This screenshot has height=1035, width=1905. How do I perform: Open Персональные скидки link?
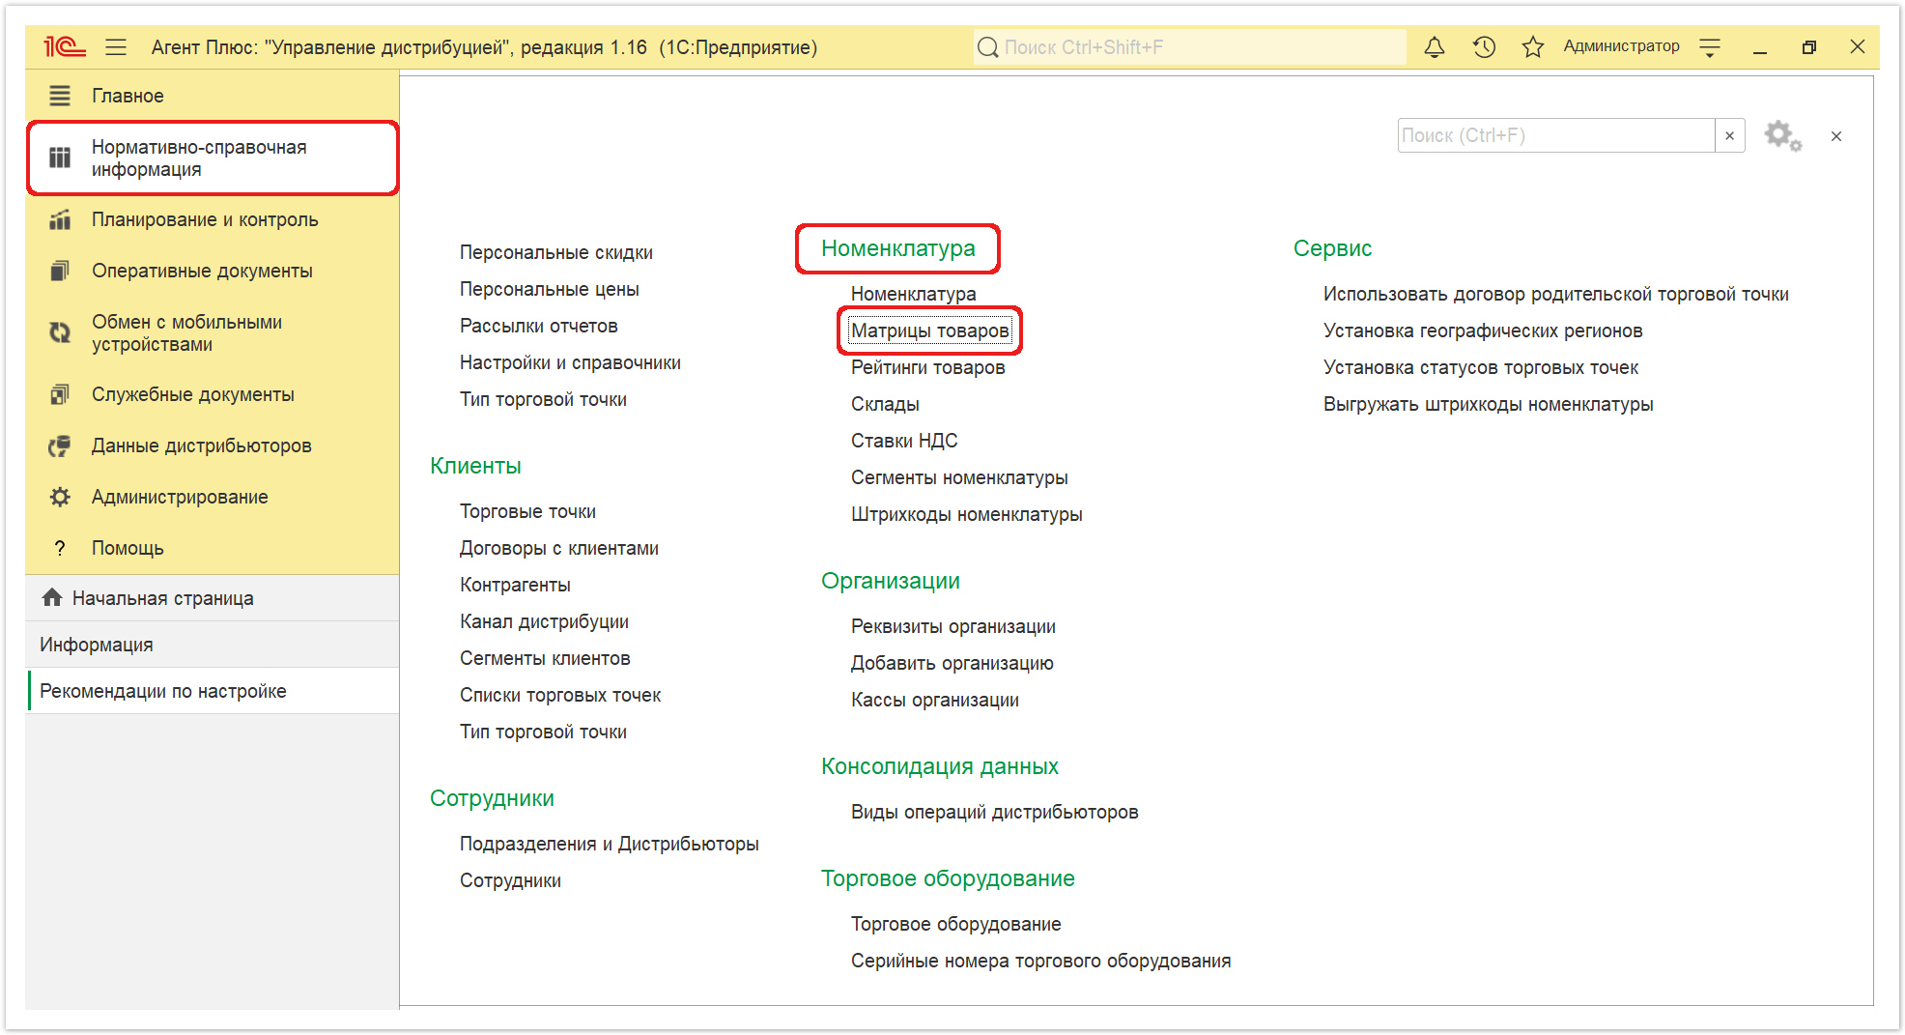point(556,252)
